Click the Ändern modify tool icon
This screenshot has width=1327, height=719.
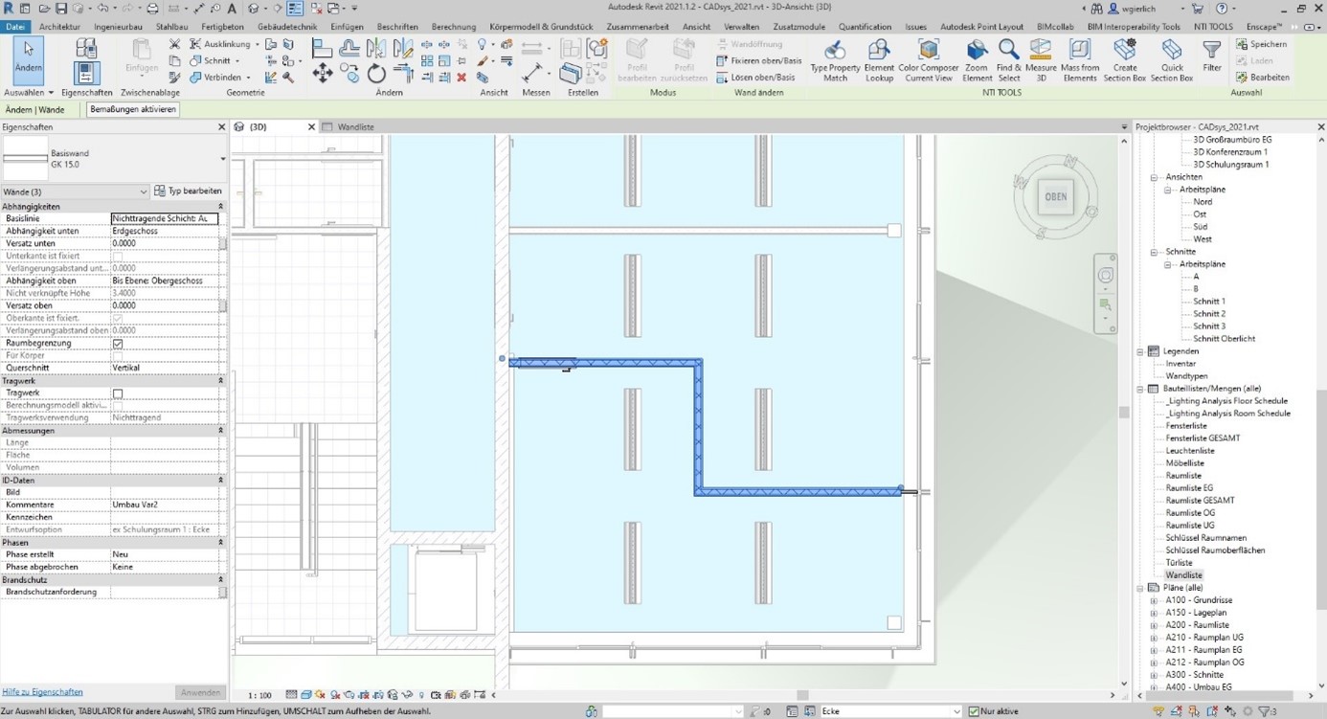[x=28, y=59]
